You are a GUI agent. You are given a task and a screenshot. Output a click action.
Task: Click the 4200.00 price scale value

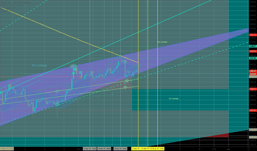[x=253, y=24]
